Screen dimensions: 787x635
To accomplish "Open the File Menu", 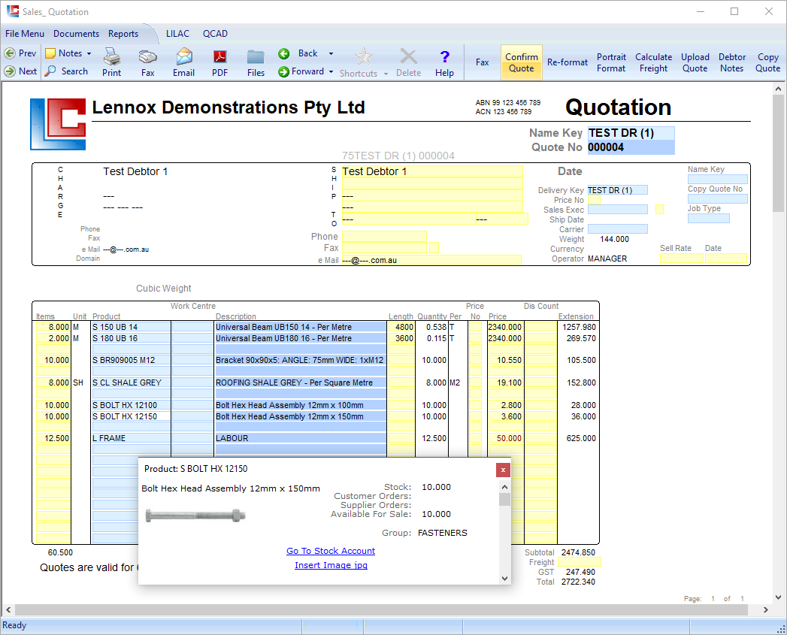I will [x=25, y=34].
